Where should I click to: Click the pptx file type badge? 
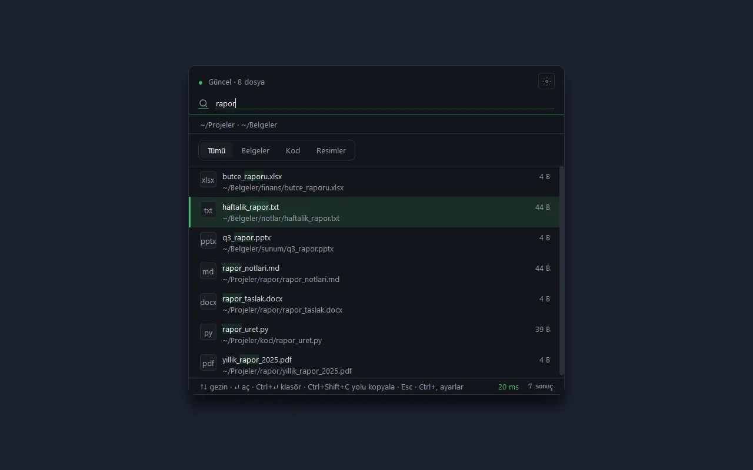click(x=208, y=241)
